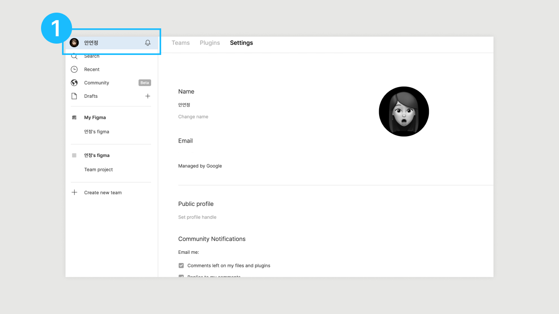Click the name value 안연정 under Name
Screen dimensions: 559x314
coord(184,105)
